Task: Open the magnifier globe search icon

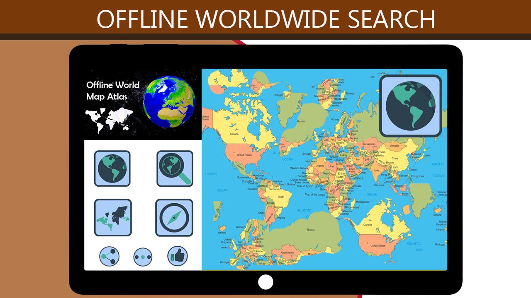Action: coord(175,168)
